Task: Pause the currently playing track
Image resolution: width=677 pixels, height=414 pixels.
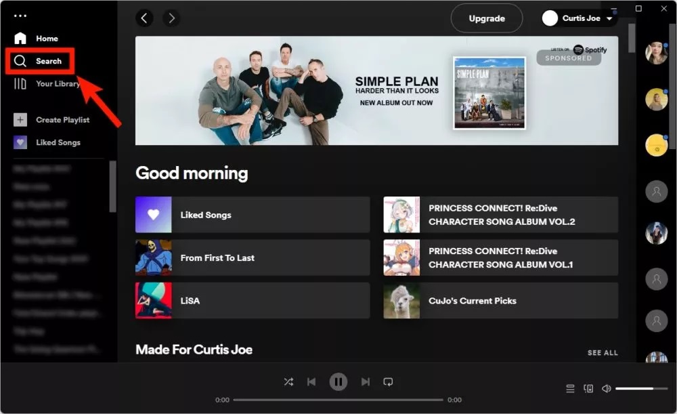Action: tap(338, 381)
